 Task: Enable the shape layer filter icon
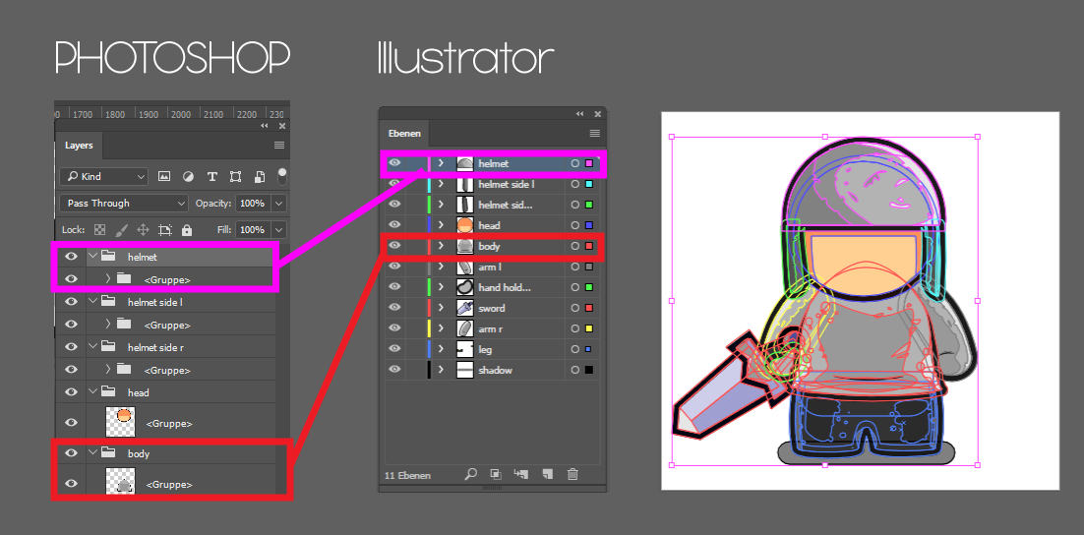(x=236, y=176)
